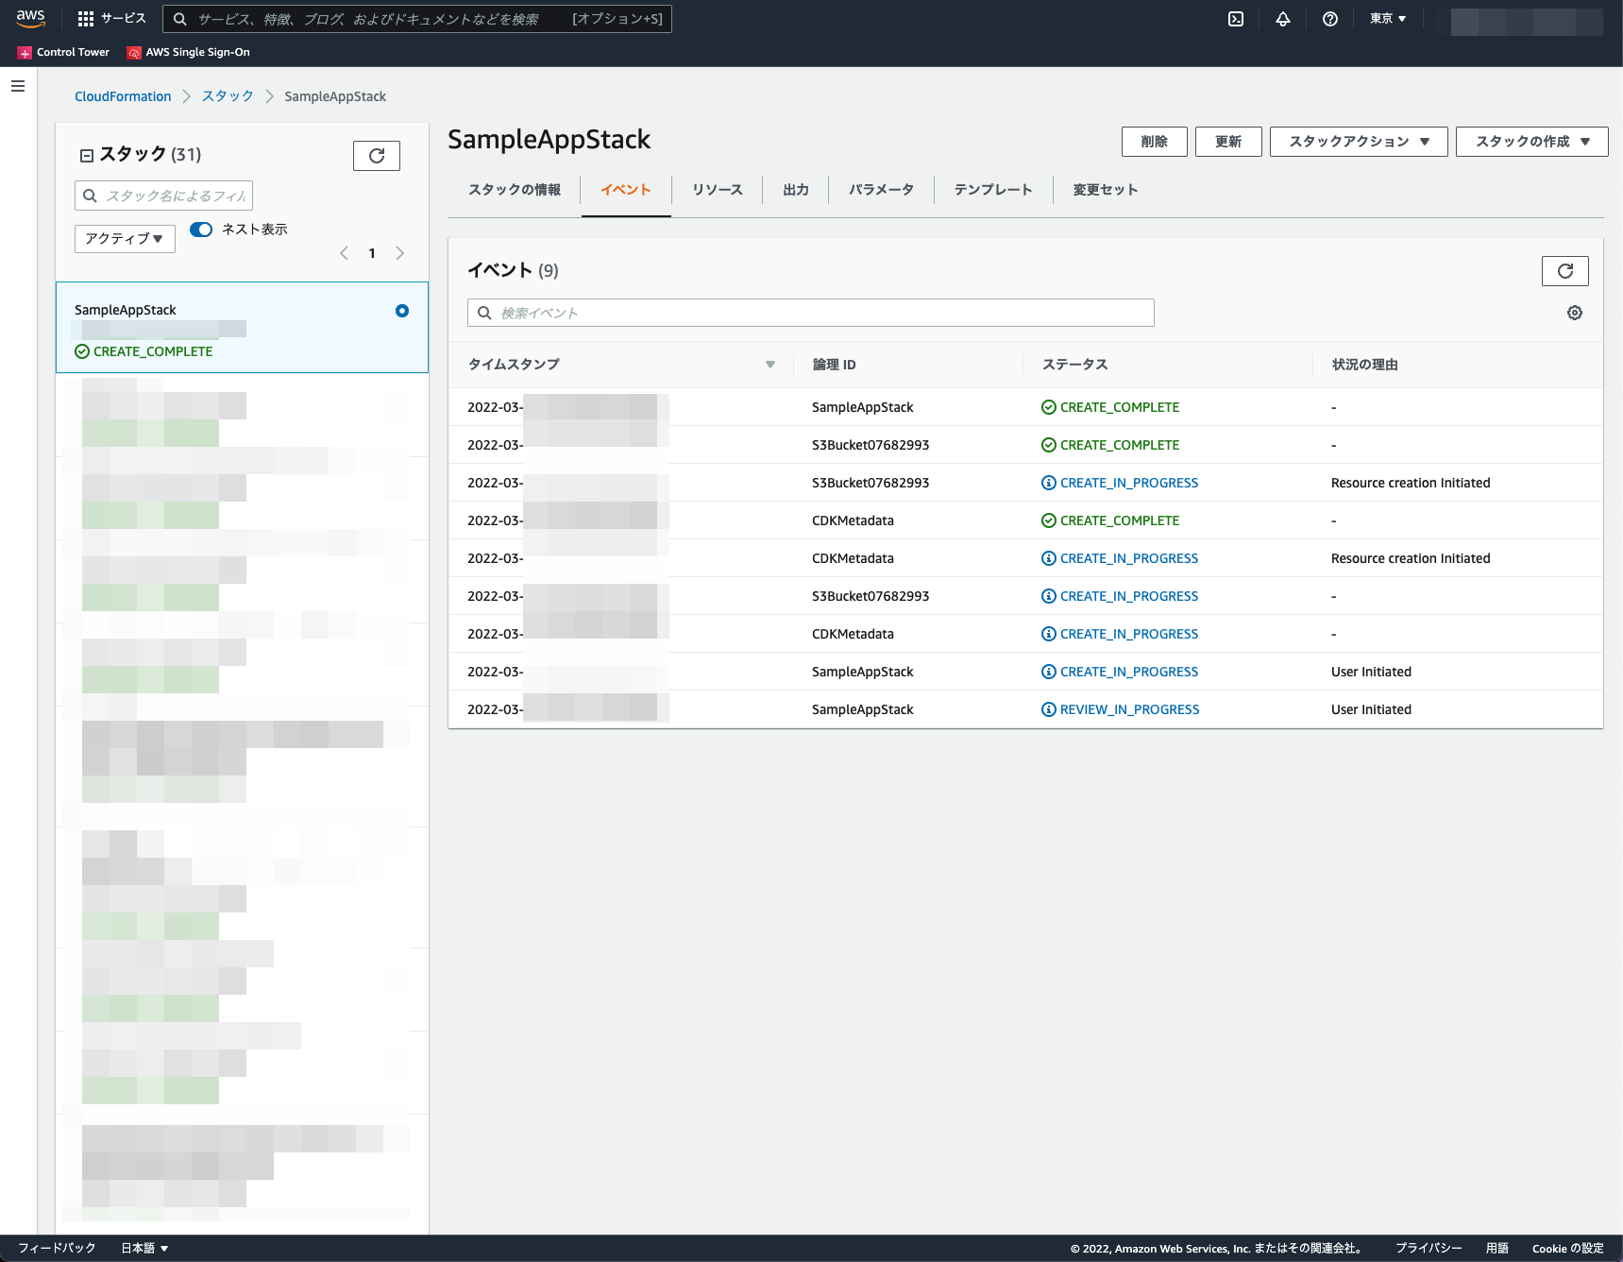Refresh the stacks list
This screenshot has width=1623, height=1262.
coord(377,156)
